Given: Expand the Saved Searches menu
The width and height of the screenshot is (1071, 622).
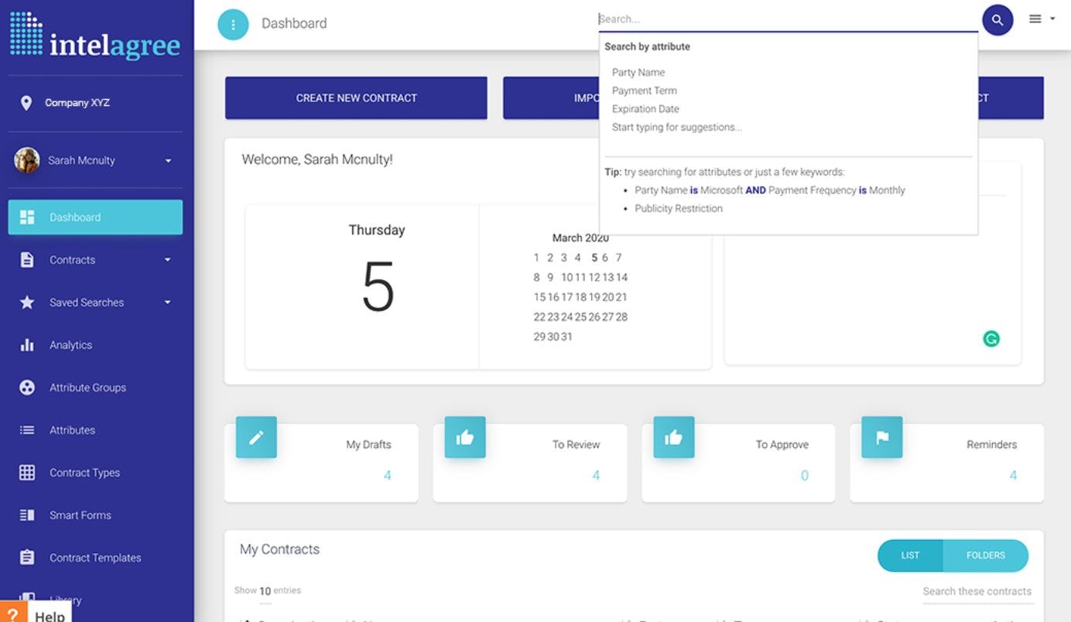Looking at the screenshot, I should (x=91, y=302).
